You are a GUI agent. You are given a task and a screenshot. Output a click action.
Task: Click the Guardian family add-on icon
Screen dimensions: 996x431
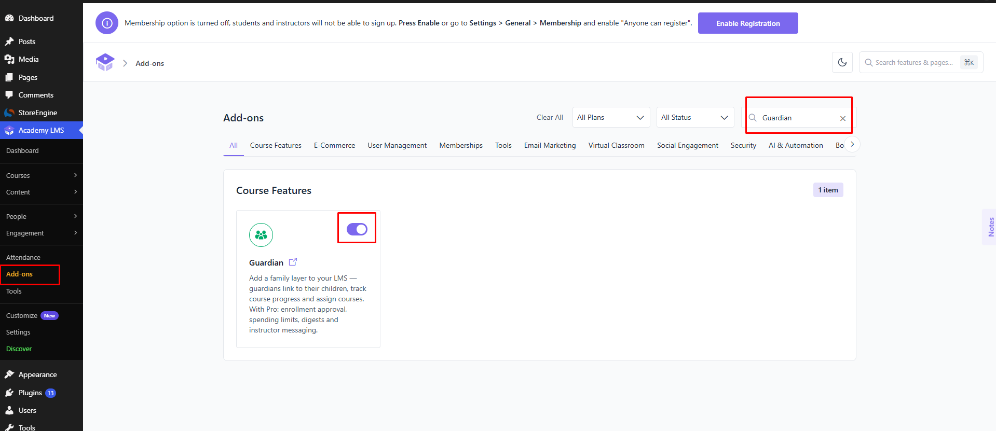(261, 235)
